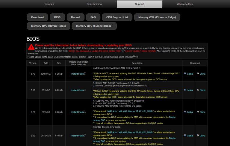The height and width of the screenshot is (146, 230).
Task: Download BIOS 2.20 from China server
Action: [202, 112]
